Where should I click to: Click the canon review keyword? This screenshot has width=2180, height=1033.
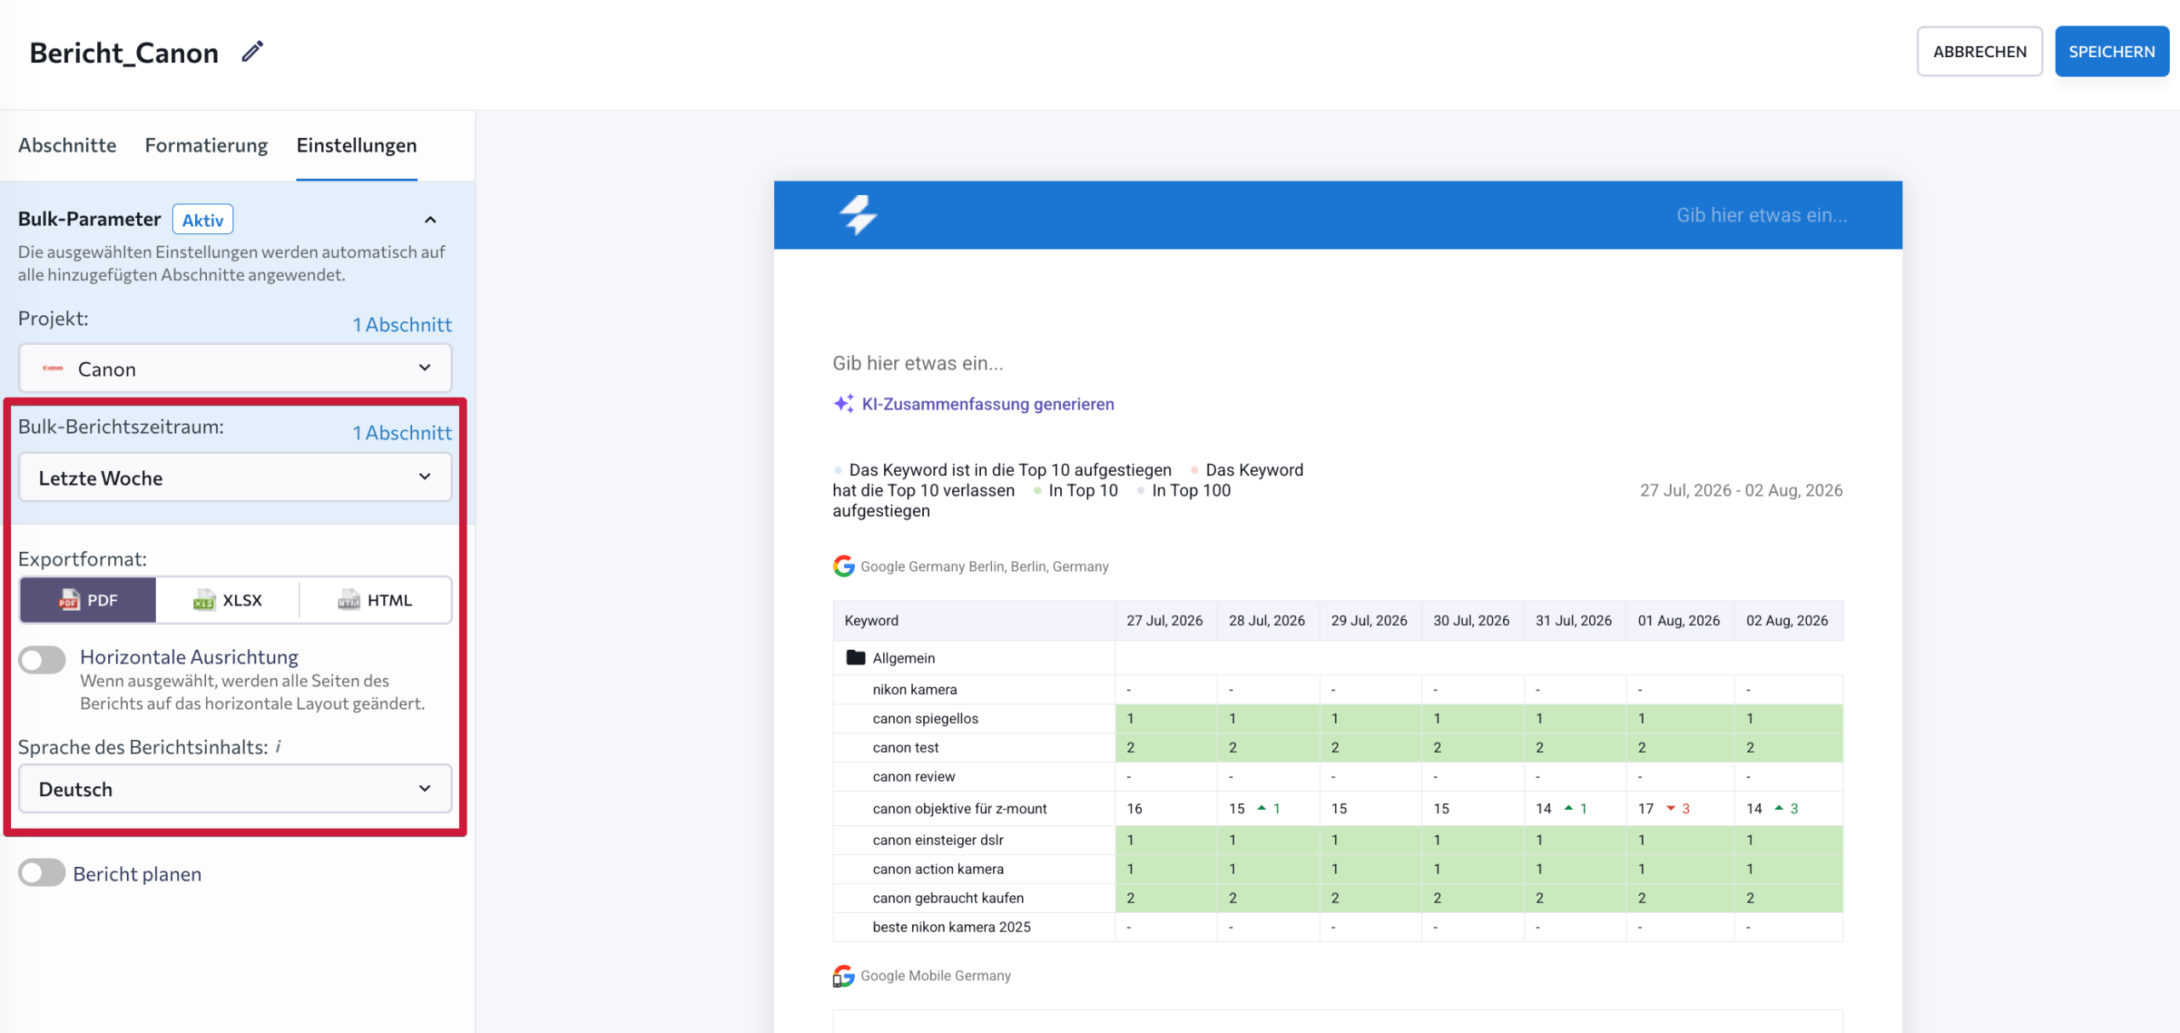[914, 777]
